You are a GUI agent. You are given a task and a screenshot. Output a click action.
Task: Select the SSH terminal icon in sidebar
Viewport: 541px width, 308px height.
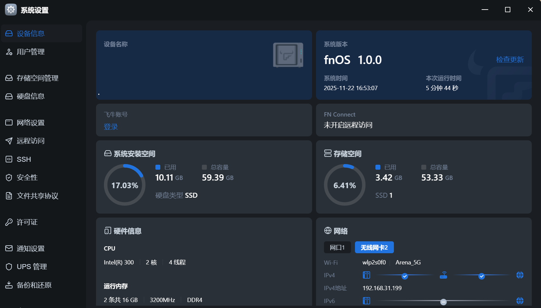click(9, 159)
